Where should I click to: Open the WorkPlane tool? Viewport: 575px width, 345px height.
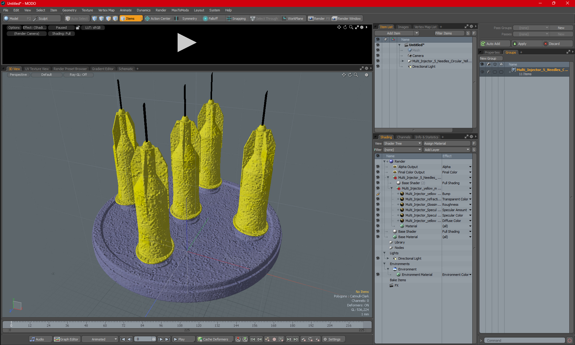tap(292, 19)
